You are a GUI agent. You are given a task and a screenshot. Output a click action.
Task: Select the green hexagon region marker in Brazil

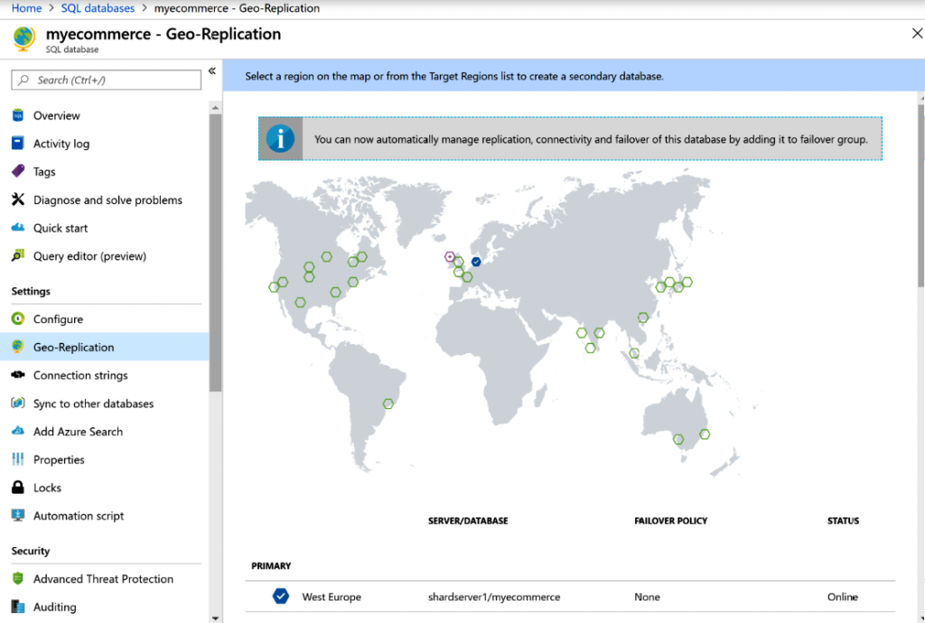click(x=389, y=404)
